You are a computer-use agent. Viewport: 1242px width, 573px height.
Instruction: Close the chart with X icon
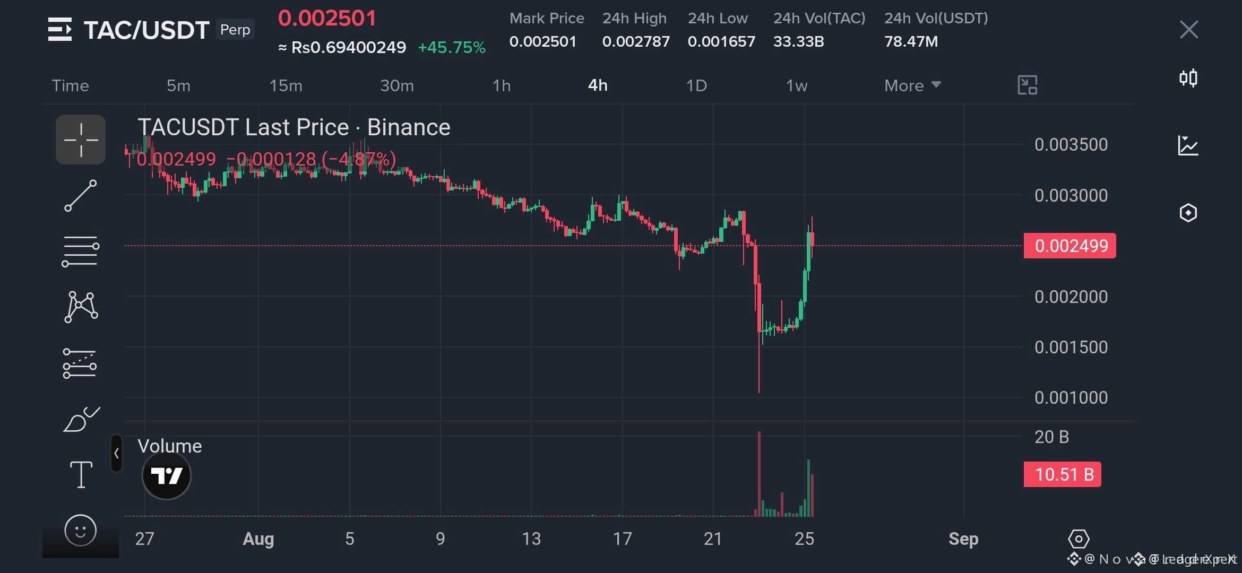[x=1189, y=30]
